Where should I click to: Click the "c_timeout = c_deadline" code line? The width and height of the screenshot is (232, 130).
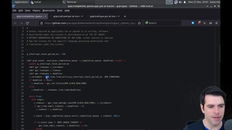point(49,109)
